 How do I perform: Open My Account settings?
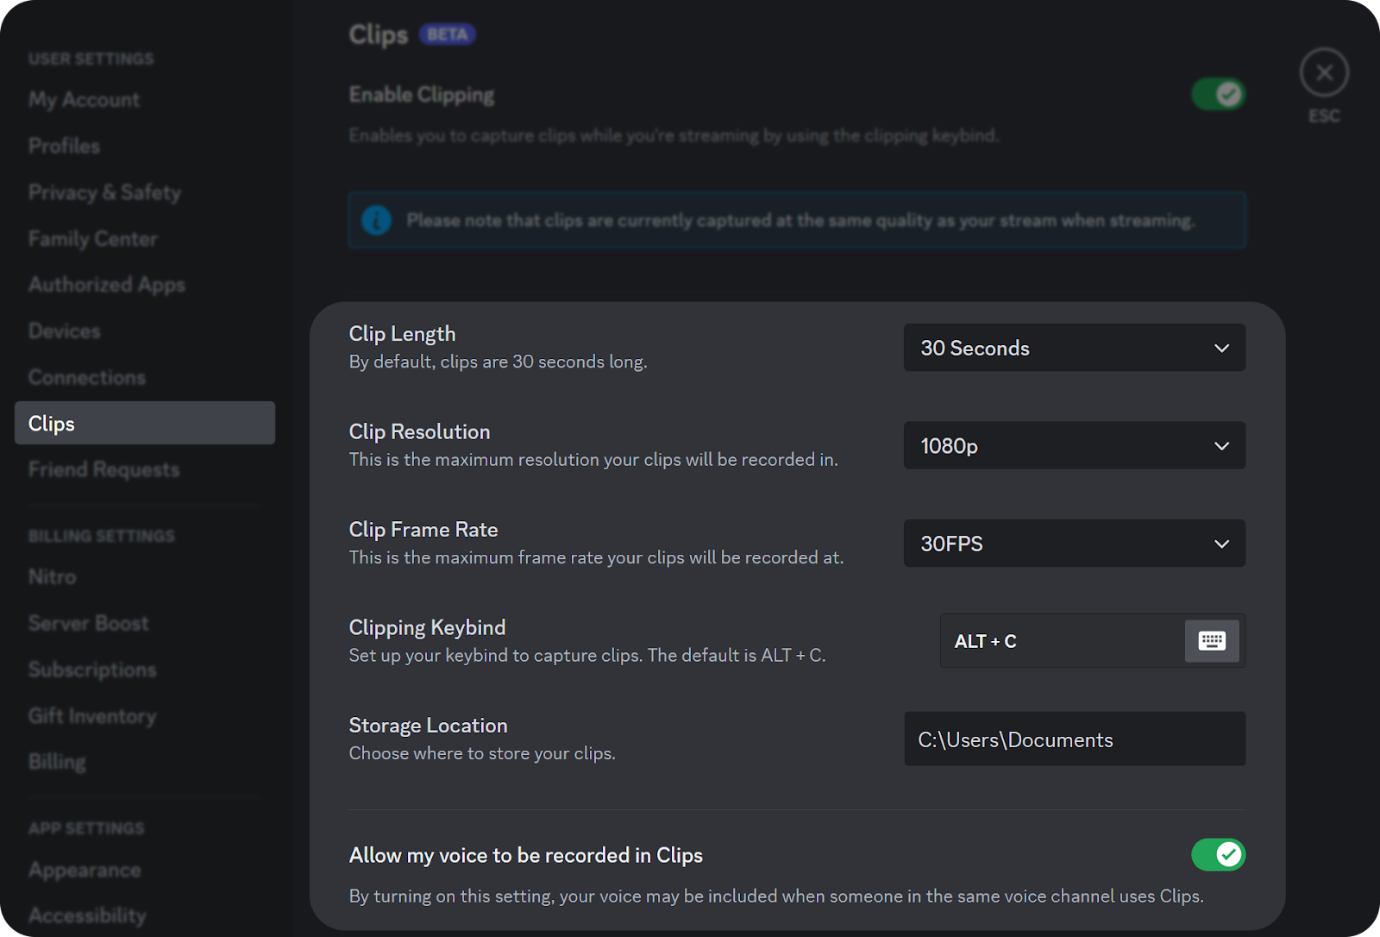(x=83, y=99)
